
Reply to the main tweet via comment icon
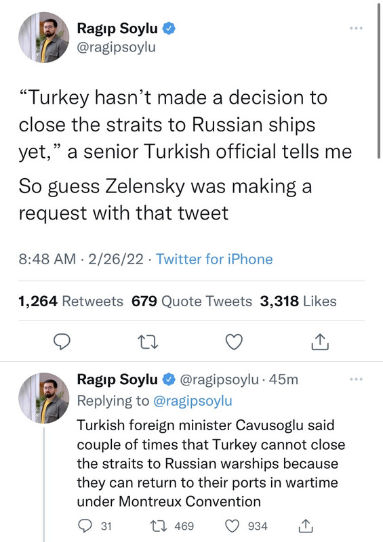(x=62, y=342)
